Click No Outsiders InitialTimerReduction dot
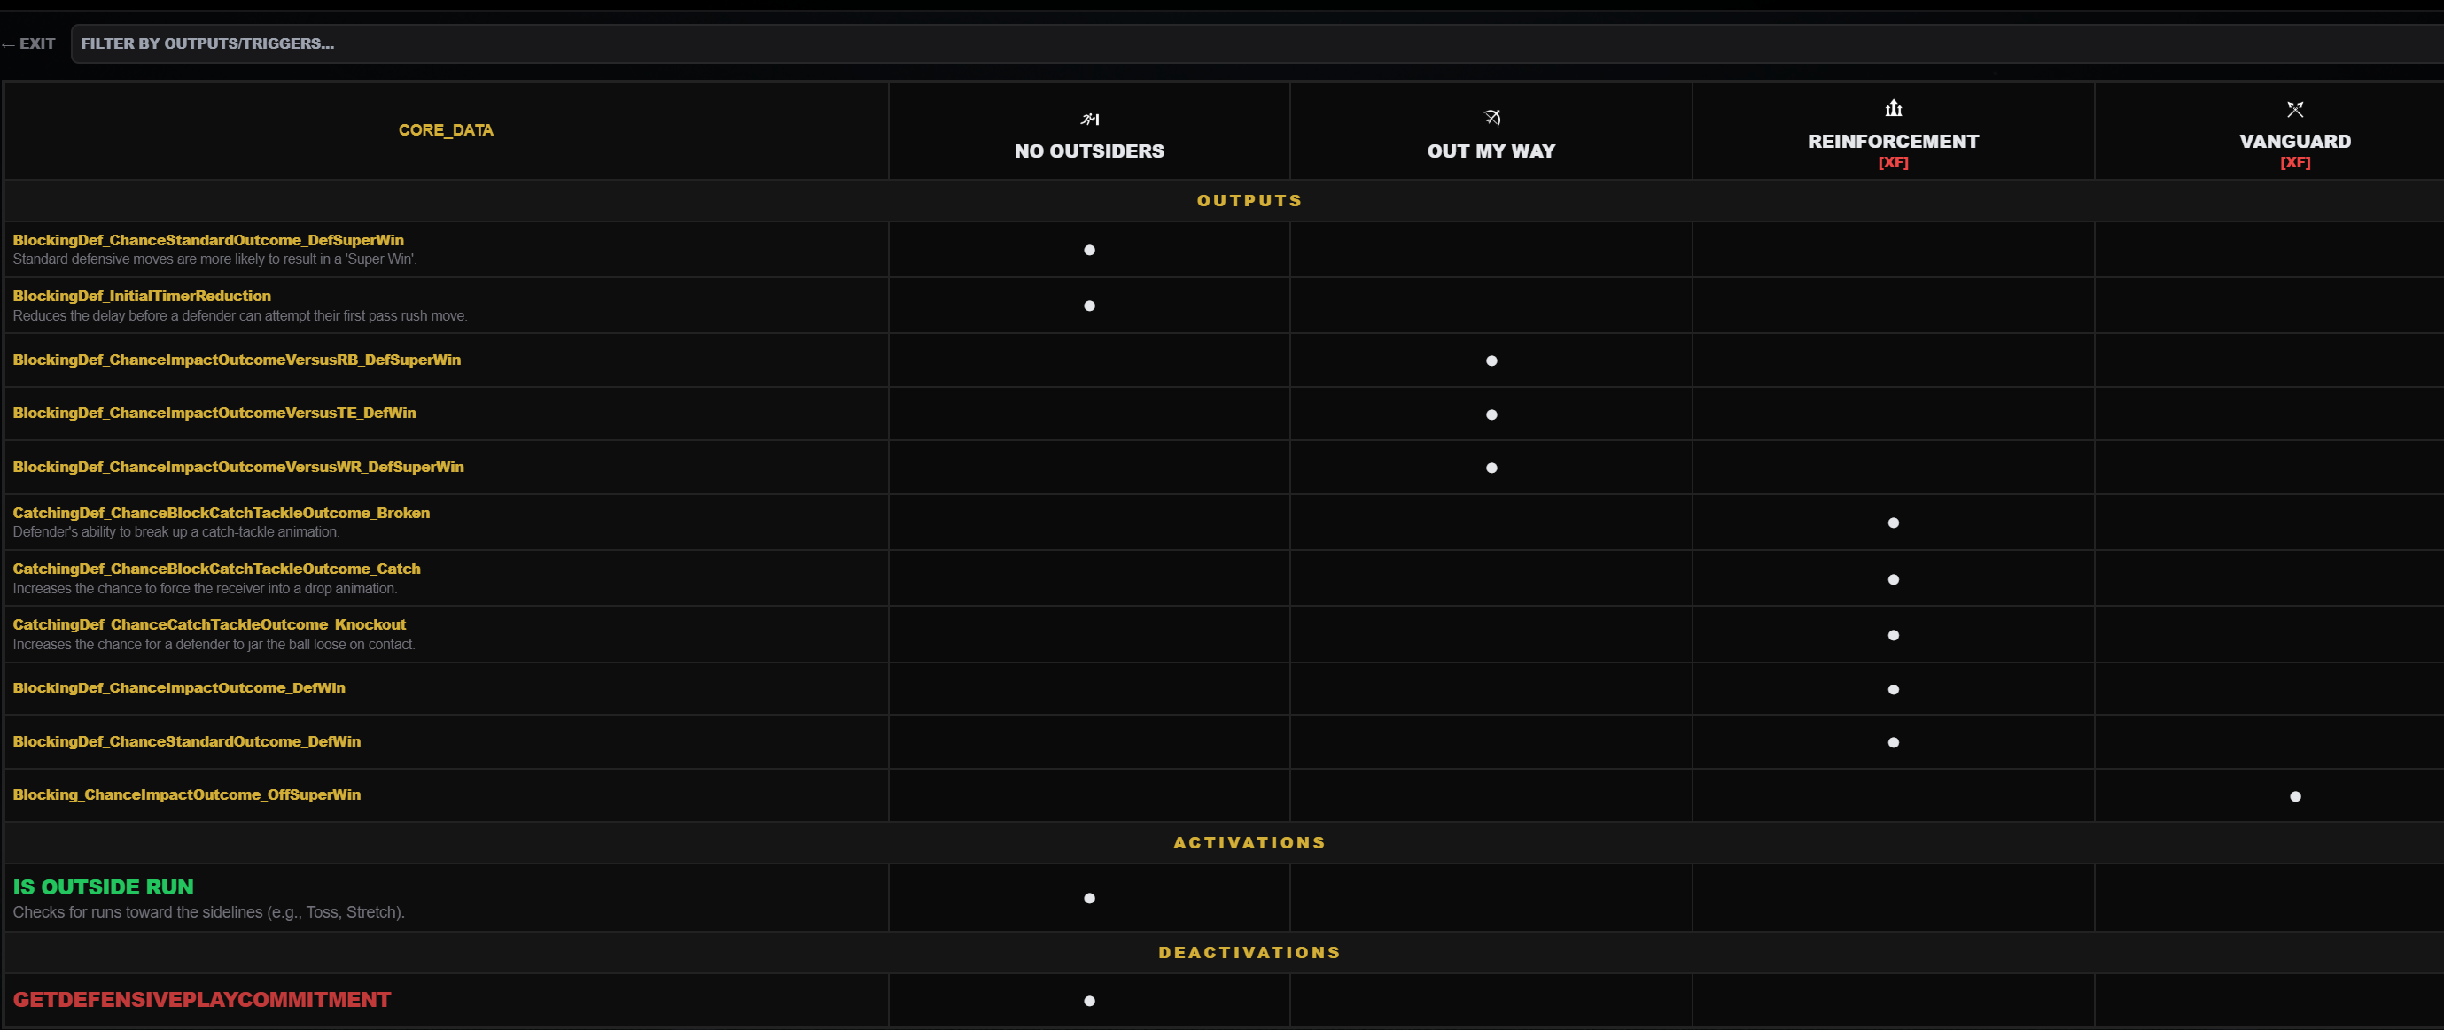Image resolution: width=2444 pixels, height=1030 pixels. coord(1089,306)
